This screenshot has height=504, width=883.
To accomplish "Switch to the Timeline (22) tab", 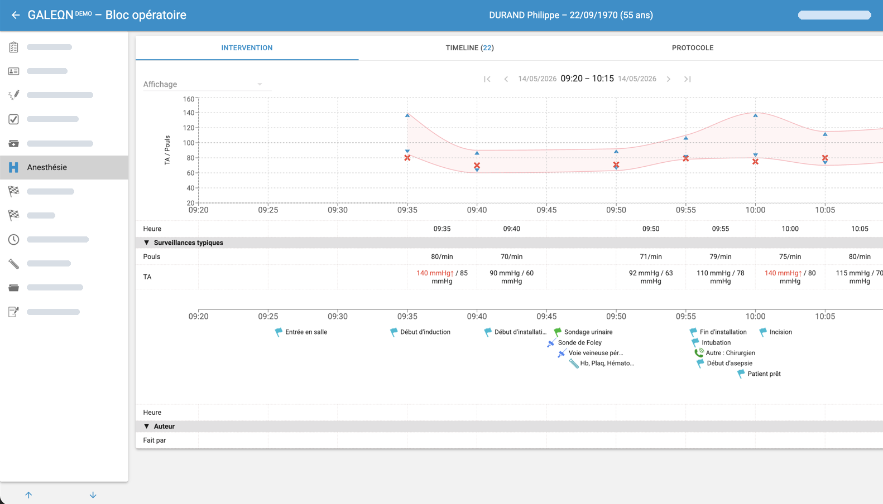I will (470, 48).
